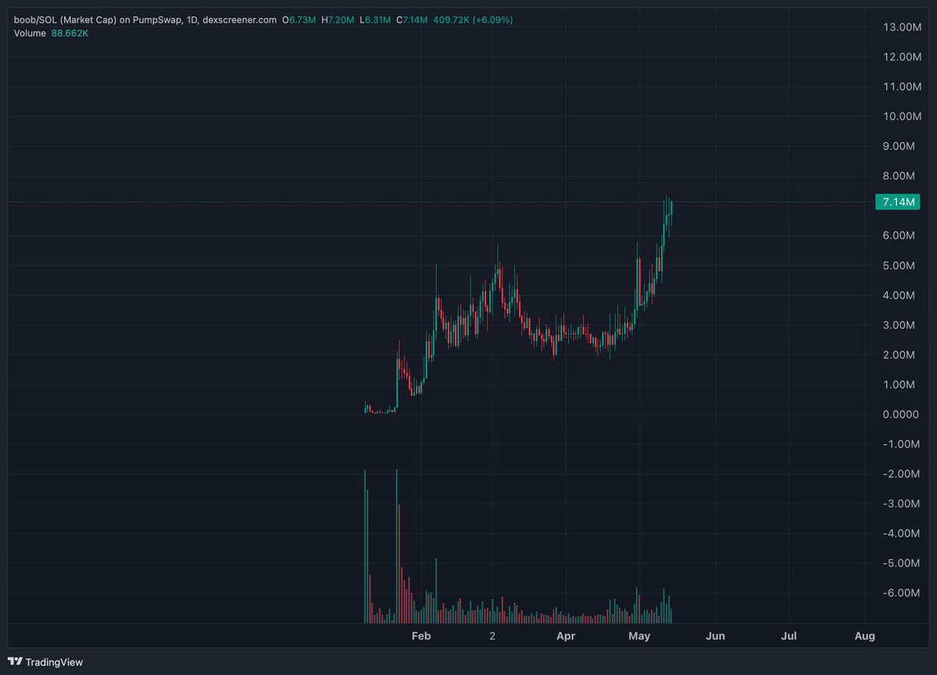Click the Aug label on the time axis
This screenshot has width=937, height=675.
tap(864, 636)
